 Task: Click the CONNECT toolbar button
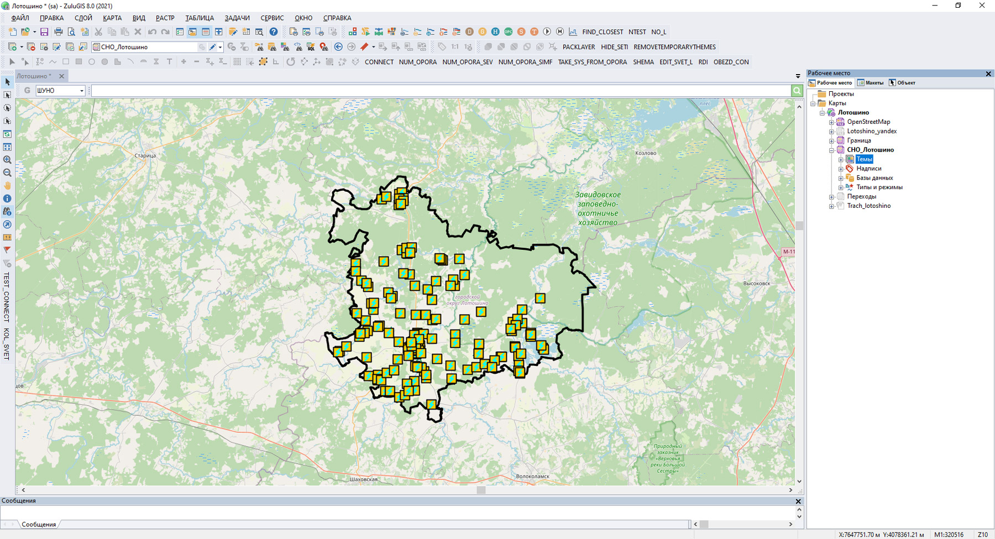379,62
